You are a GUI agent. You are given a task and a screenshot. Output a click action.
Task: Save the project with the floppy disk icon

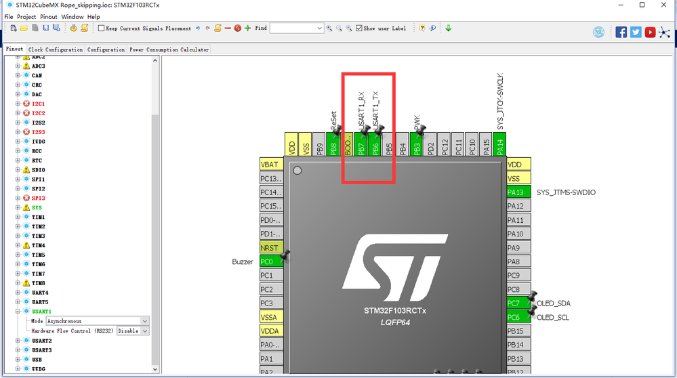click(45, 28)
